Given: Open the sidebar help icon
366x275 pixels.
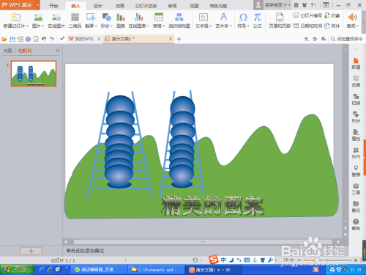Looking at the screenshot, I should point(356,224).
